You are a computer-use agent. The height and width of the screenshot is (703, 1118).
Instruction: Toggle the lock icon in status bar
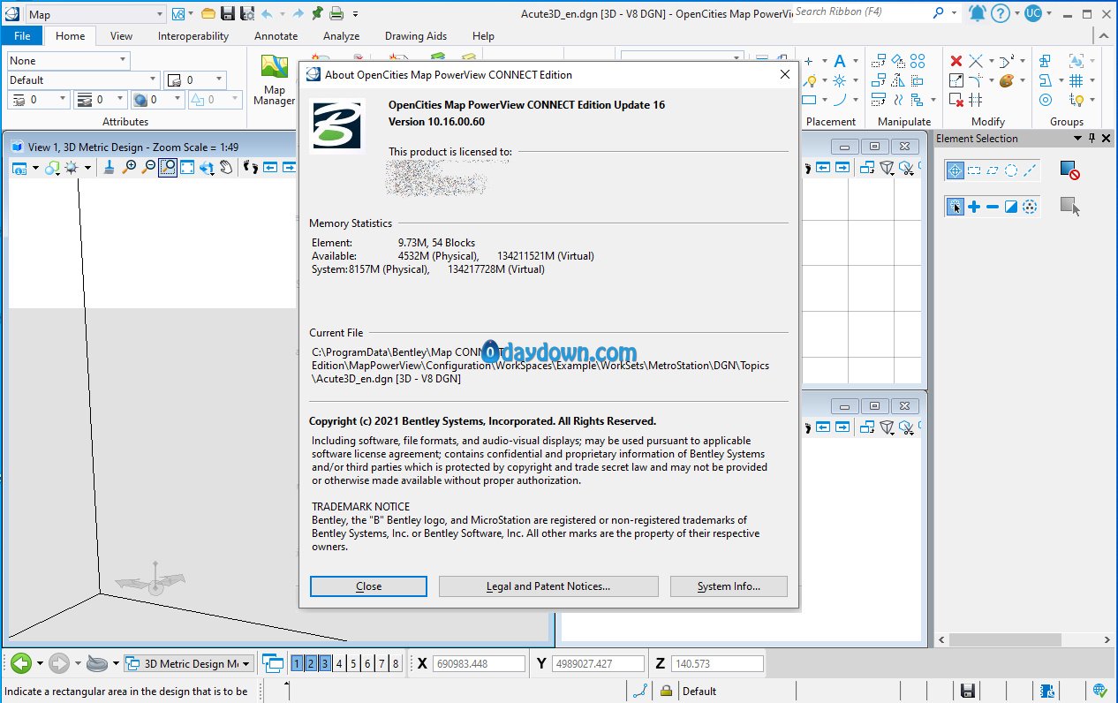point(666,691)
